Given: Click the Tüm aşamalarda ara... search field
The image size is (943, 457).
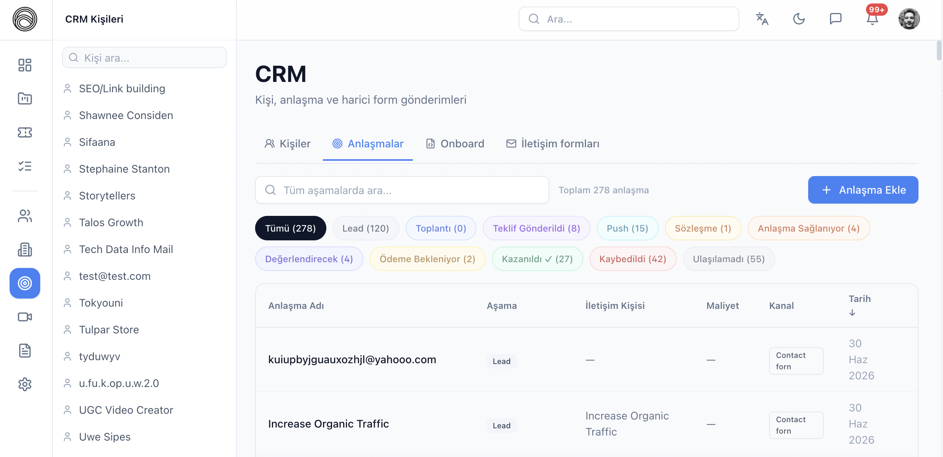Looking at the screenshot, I should 402,190.
